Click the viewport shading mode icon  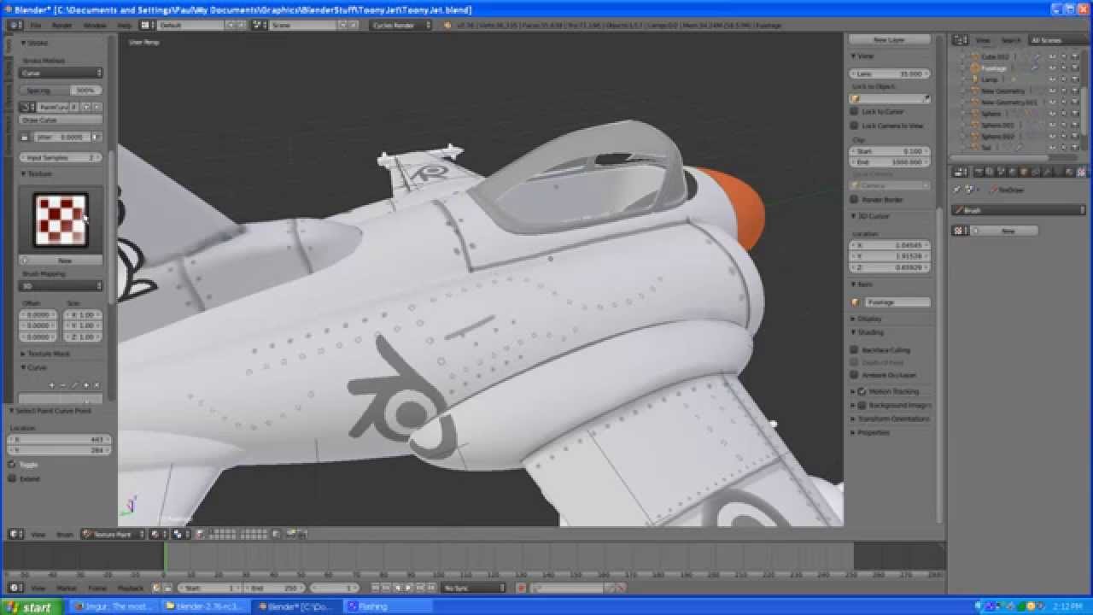[156, 534]
